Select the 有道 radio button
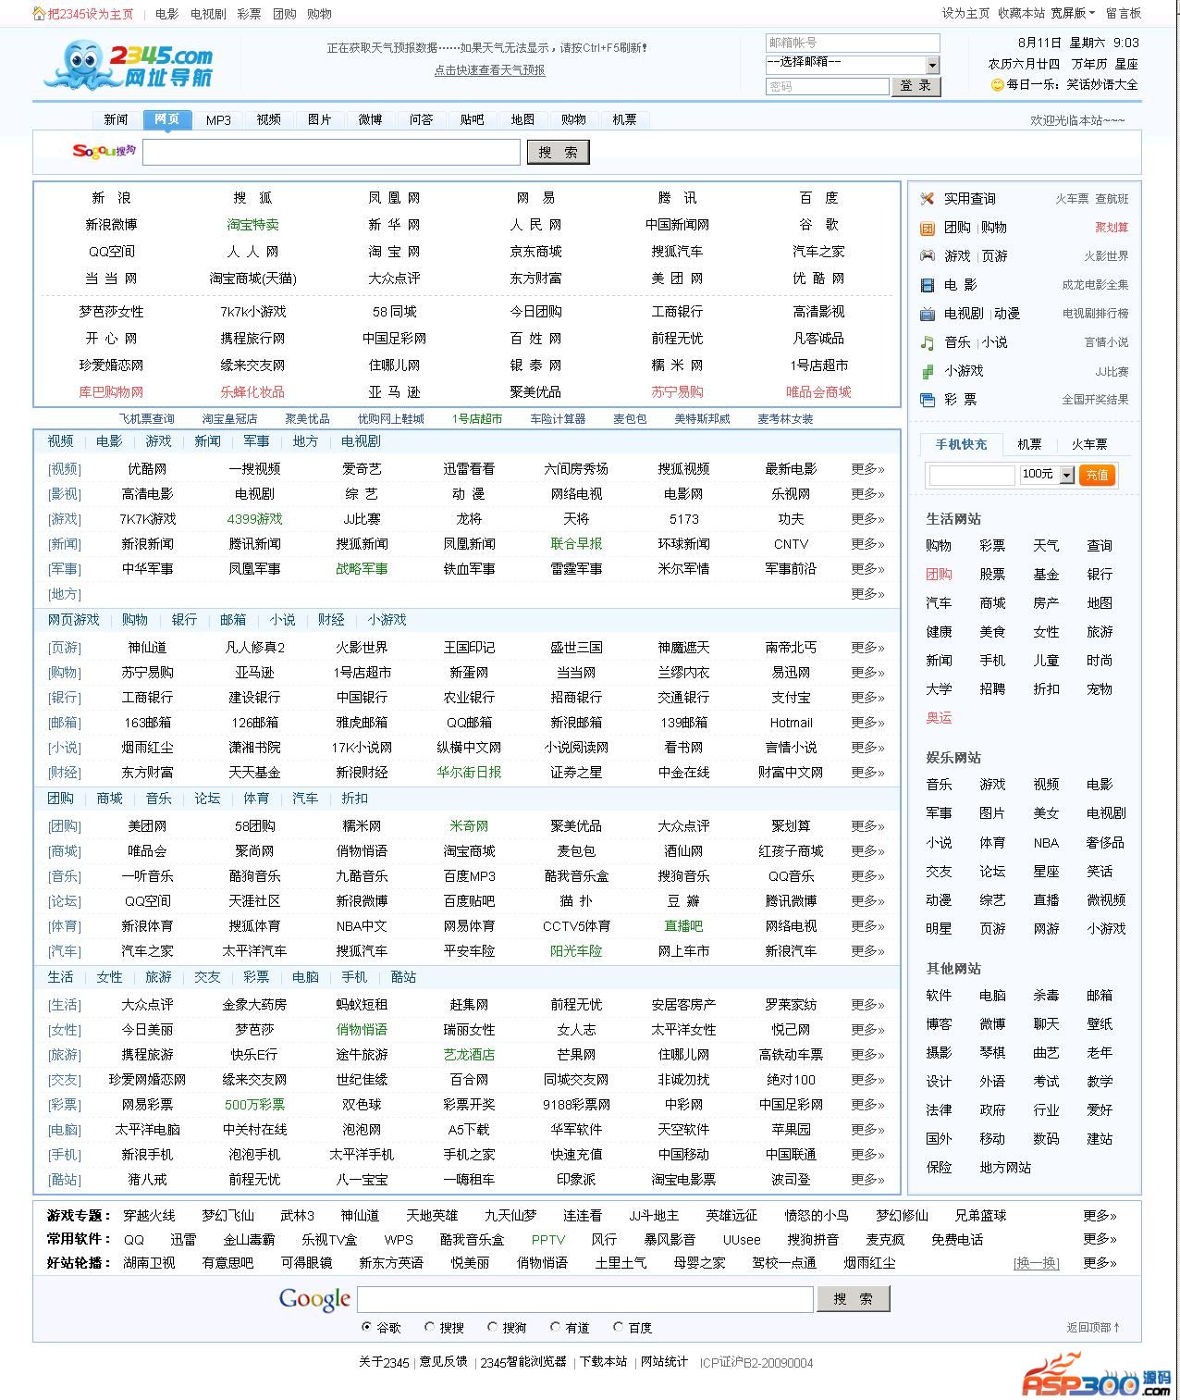 coord(555,1327)
